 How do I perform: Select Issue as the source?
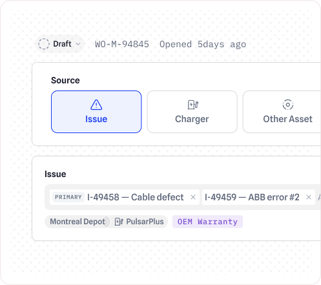(96, 112)
